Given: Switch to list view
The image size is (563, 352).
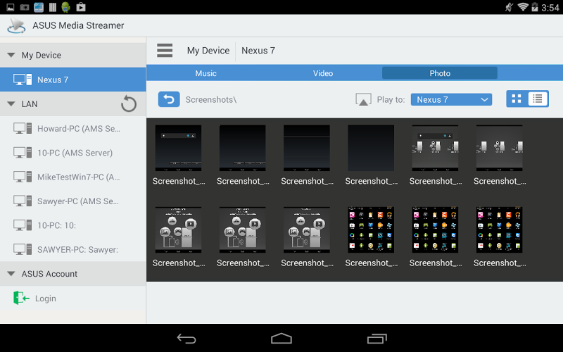Looking at the screenshot, I should [x=538, y=99].
